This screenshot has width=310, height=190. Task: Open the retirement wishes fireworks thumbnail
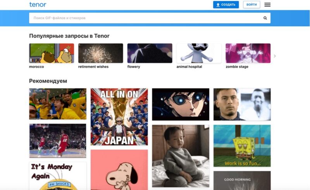click(101, 53)
